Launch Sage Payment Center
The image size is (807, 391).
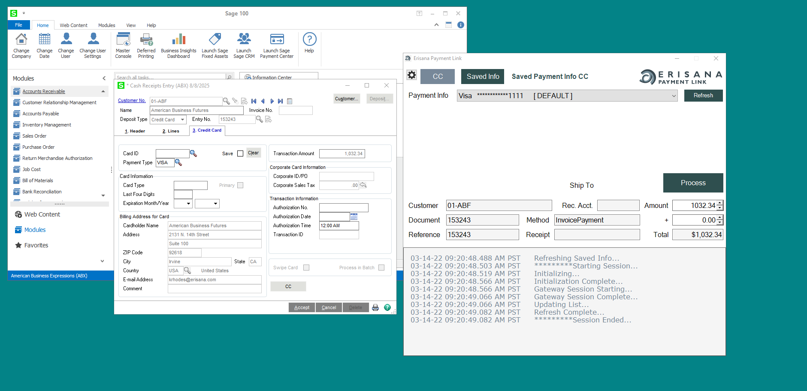click(x=277, y=45)
